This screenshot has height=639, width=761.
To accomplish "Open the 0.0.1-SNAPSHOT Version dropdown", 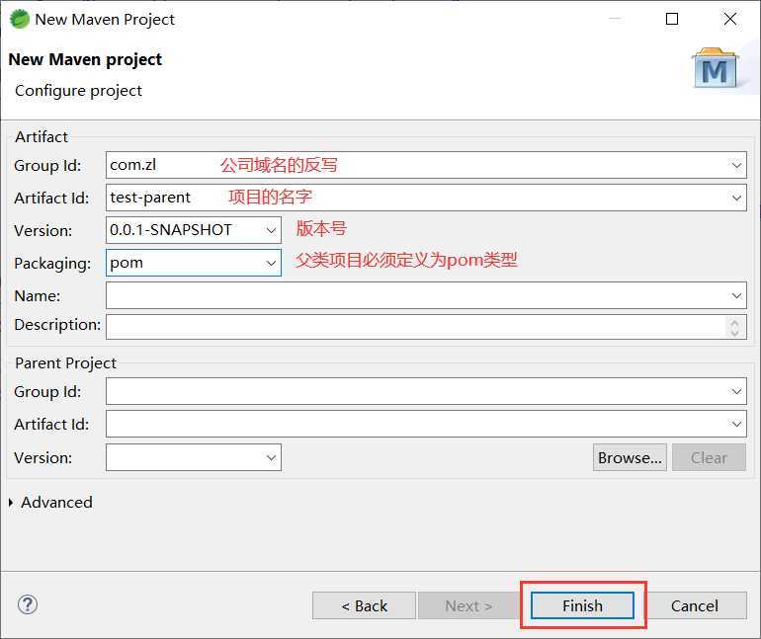I will pyautogui.click(x=271, y=230).
